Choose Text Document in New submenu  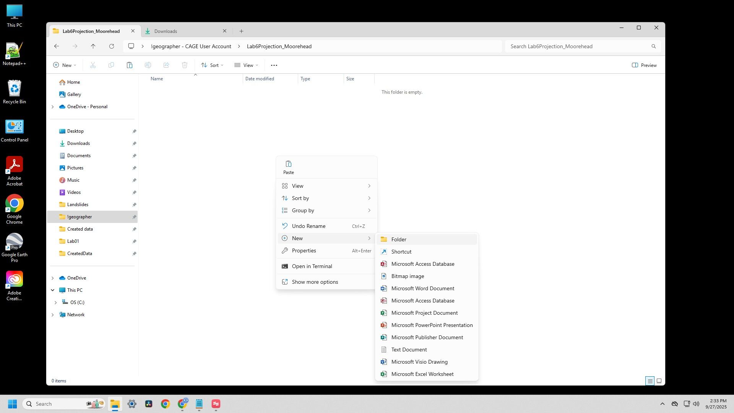pyautogui.click(x=409, y=350)
